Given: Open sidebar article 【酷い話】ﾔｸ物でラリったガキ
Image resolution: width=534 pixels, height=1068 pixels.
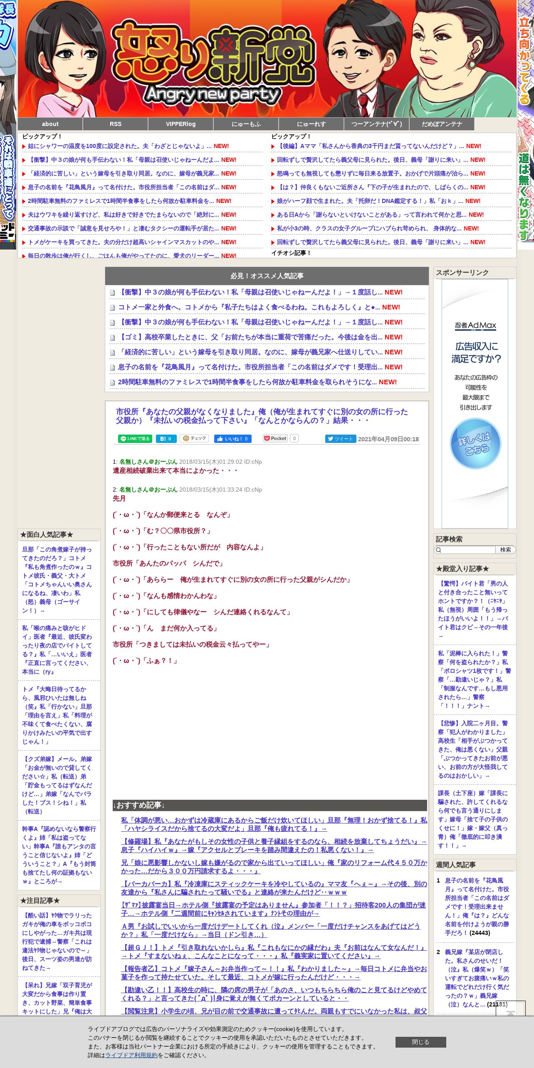Looking at the screenshot, I should 57,942.
